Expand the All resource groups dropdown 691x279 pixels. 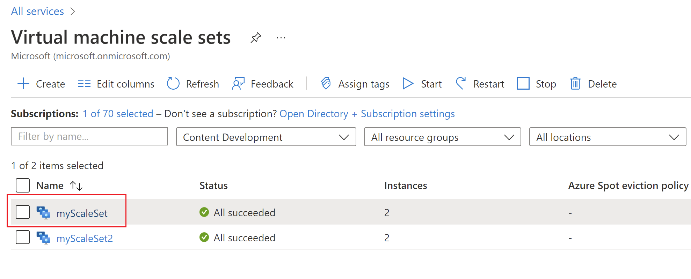tap(442, 137)
